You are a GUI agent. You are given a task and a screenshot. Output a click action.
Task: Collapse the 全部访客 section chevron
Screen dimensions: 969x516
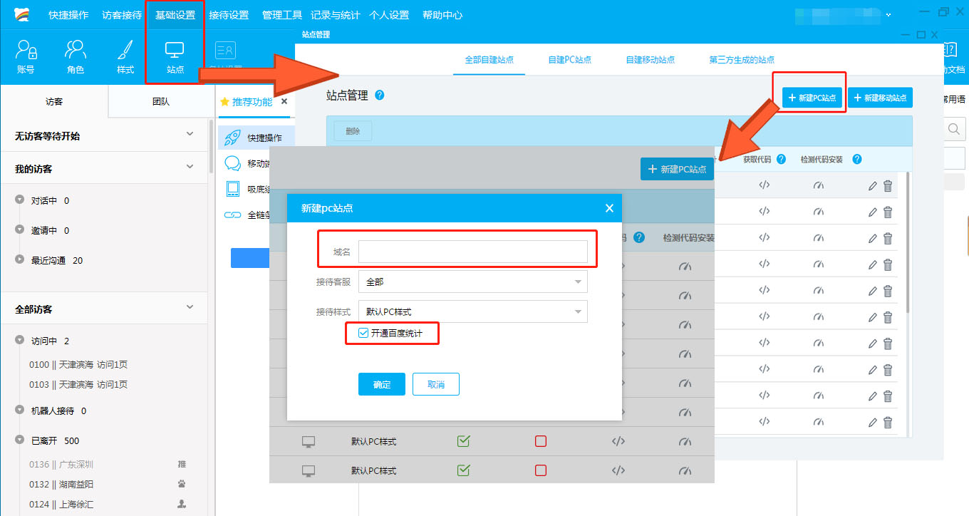coord(190,307)
